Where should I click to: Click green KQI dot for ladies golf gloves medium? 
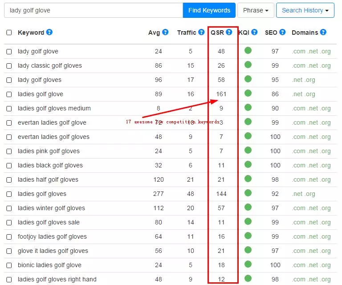tap(248, 107)
